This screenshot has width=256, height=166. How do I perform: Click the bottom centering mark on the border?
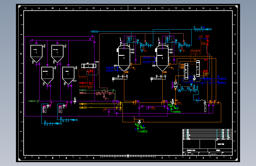coord(128,156)
